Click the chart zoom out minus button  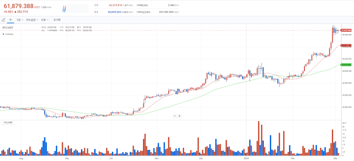click(x=174, y=116)
